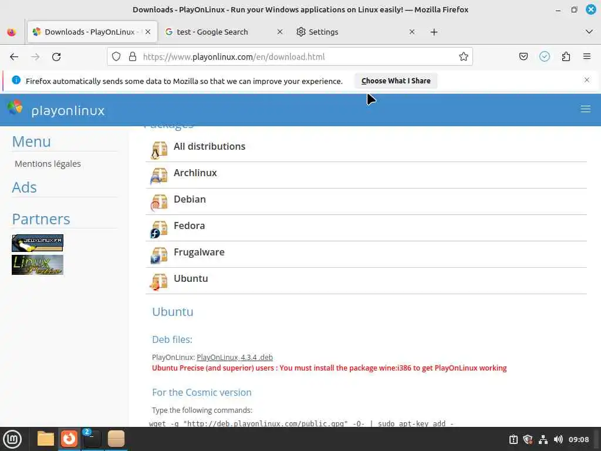Screen dimensions: 601x451
Task: Open the Pocket save icon
Action: coord(523,57)
